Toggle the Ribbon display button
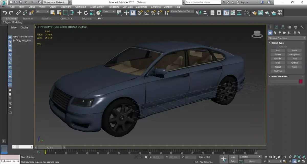The image size is (307, 164). coord(226,13)
